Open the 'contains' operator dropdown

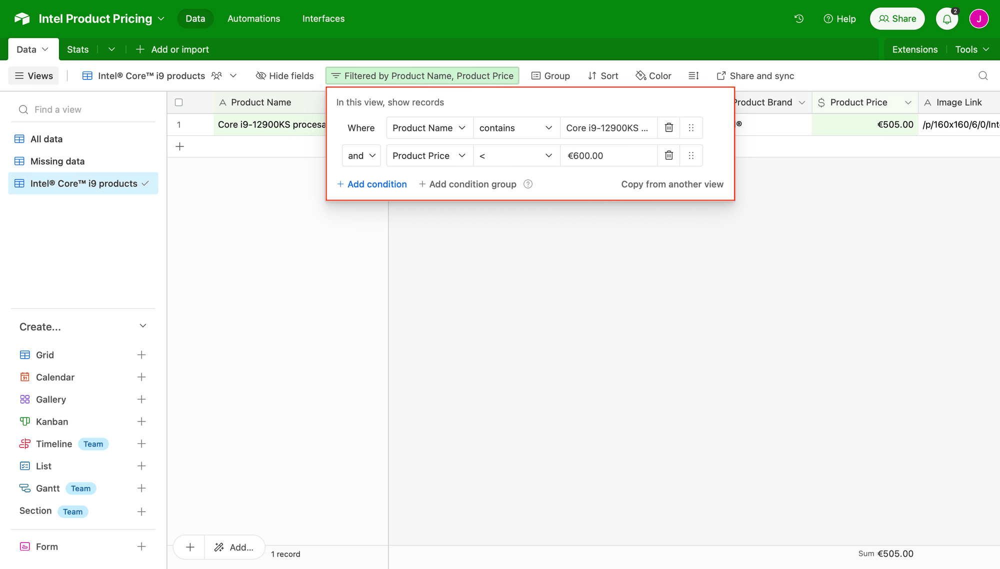(x=516, y=127)
